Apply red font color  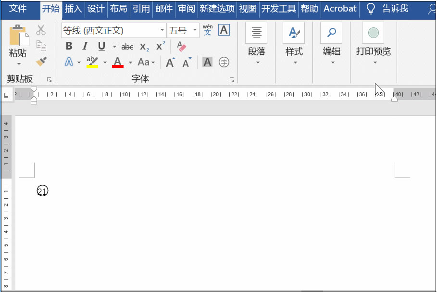(x=118, y=62)
